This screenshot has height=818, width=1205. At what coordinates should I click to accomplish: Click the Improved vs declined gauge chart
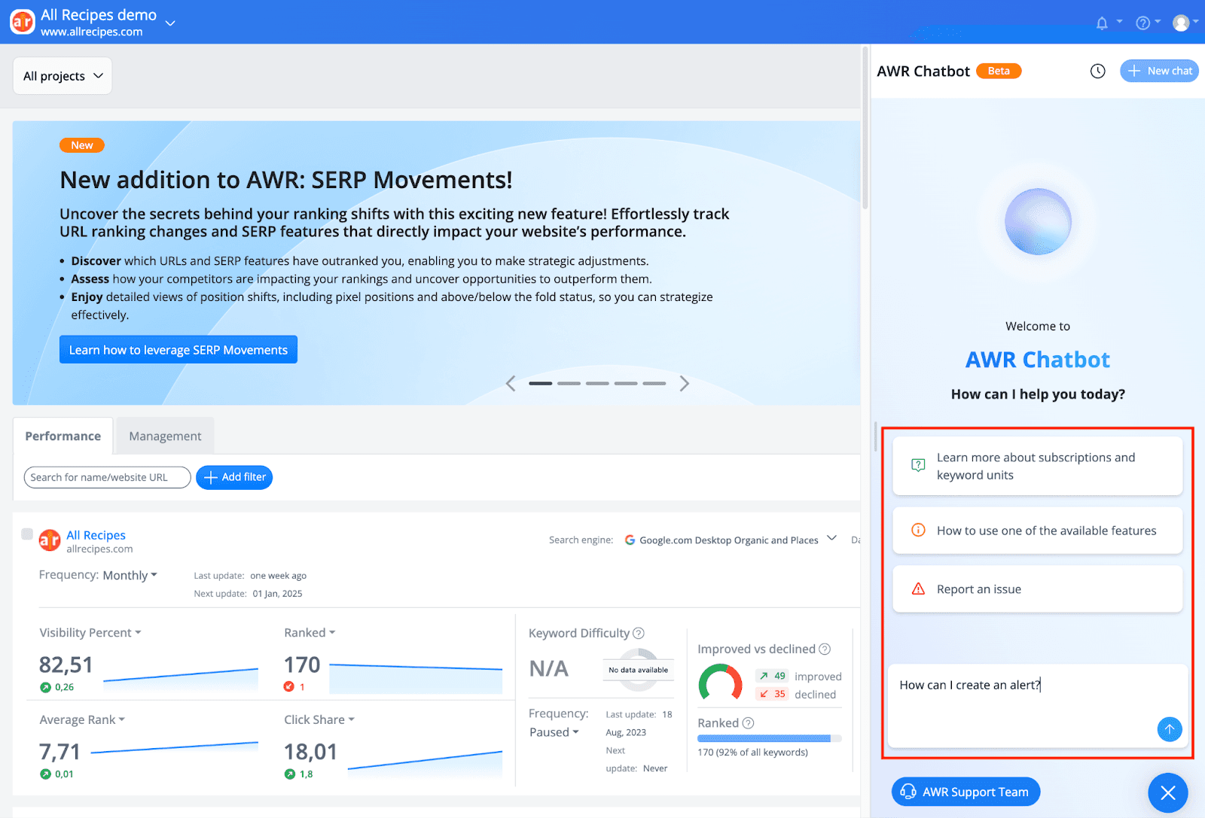[721, 683]
